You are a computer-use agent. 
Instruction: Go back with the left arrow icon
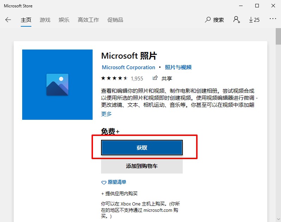point(8,20)
